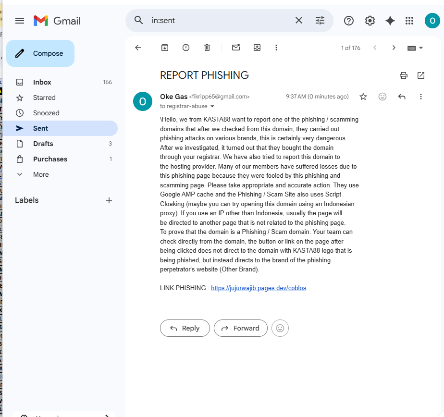Click the search magnifier icon
This screenshot has width=444, height=417.
pyautogui.click(x=138, y=20)
